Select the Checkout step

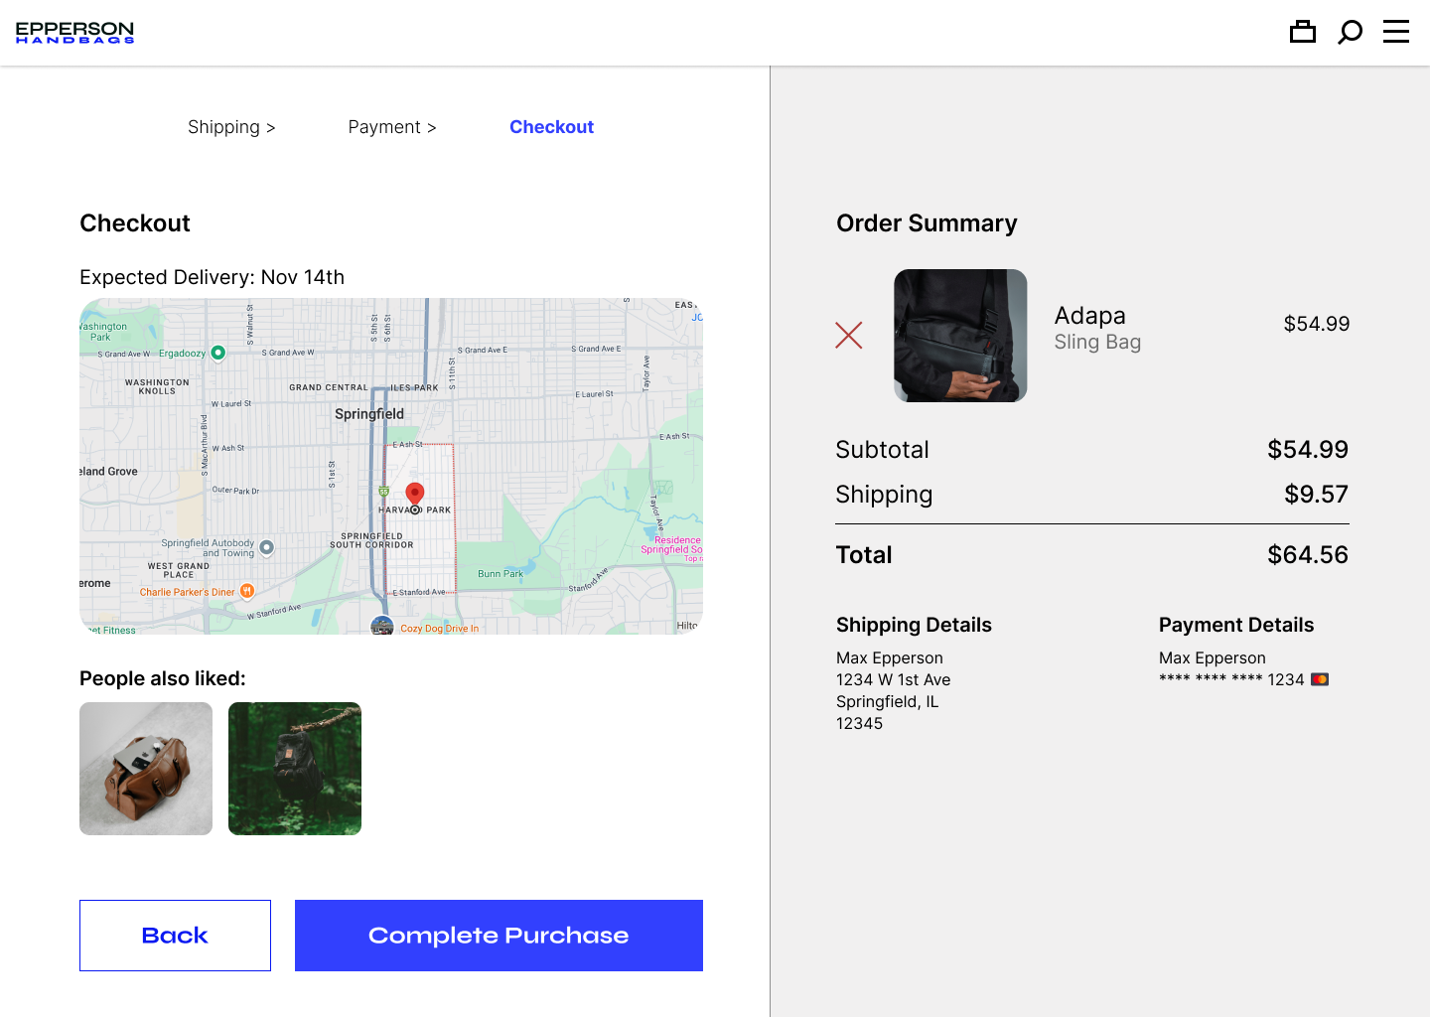click(x=551, y=127)
